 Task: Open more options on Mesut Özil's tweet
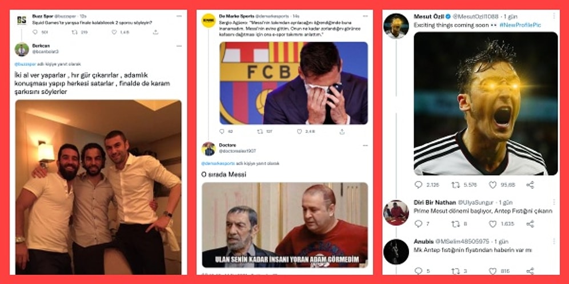(x=553, y=17)
